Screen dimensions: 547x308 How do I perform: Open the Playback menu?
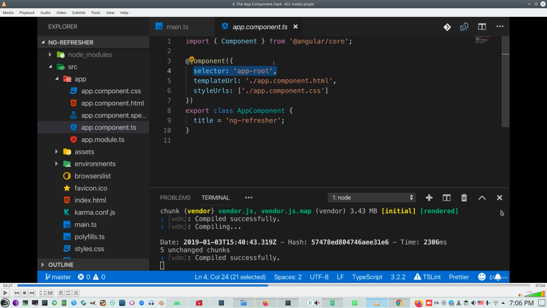(27, 13)
